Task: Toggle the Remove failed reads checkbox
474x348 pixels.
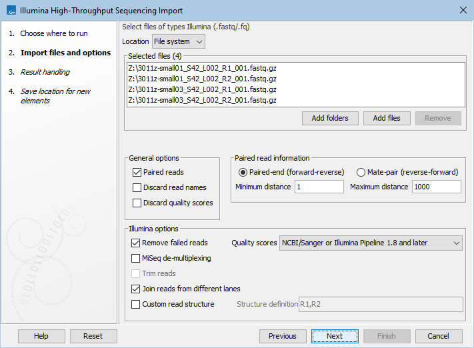Action: [x=137, y=243]
